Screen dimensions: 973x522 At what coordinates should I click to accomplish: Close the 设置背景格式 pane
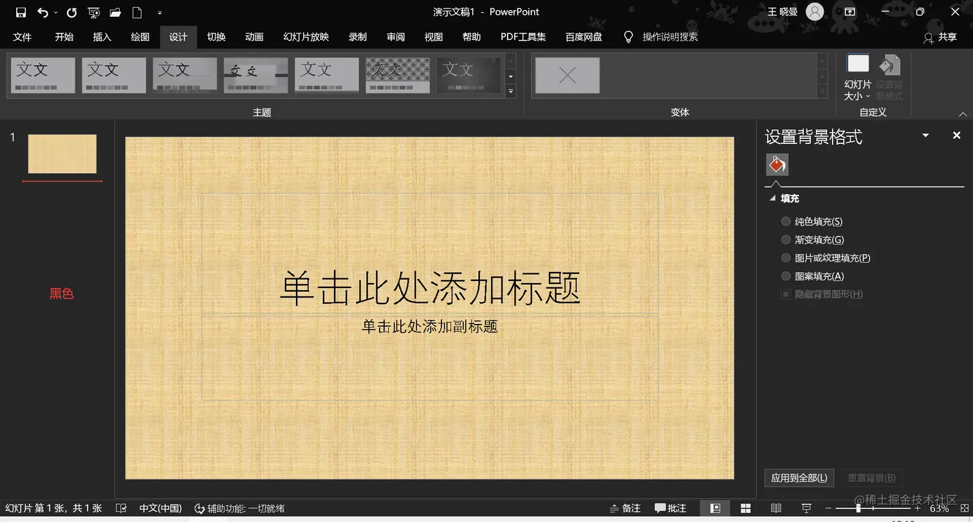(956, 135)
